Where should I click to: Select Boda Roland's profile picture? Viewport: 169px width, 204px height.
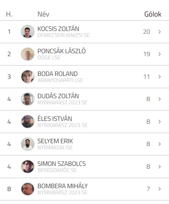tap(28, 77)
